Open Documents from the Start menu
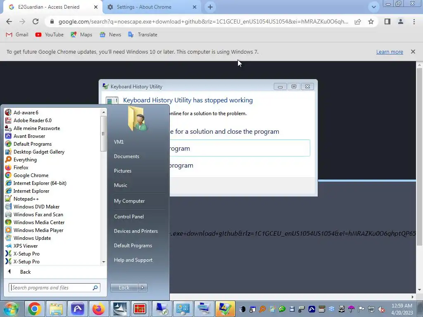 [x=126, y=156]
